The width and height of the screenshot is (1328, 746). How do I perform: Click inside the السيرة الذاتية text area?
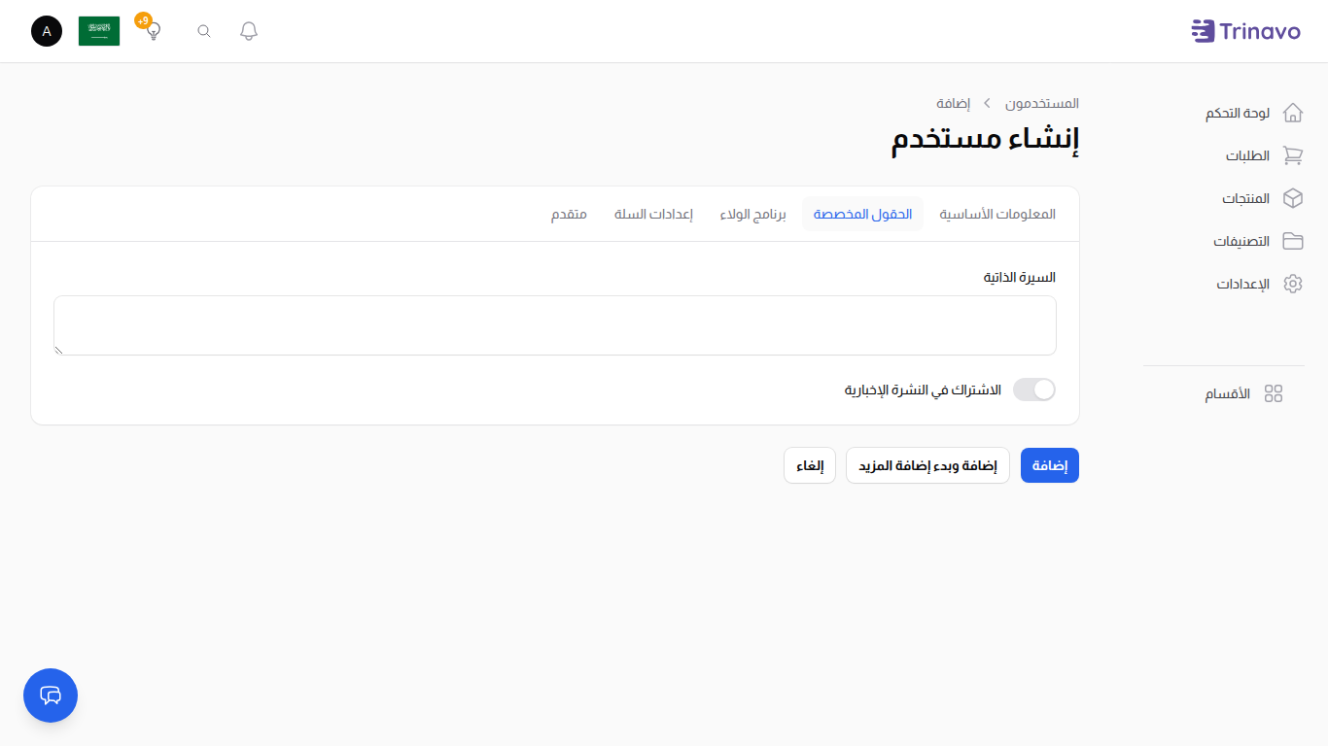pyautogui.click(x=554, y=324)
